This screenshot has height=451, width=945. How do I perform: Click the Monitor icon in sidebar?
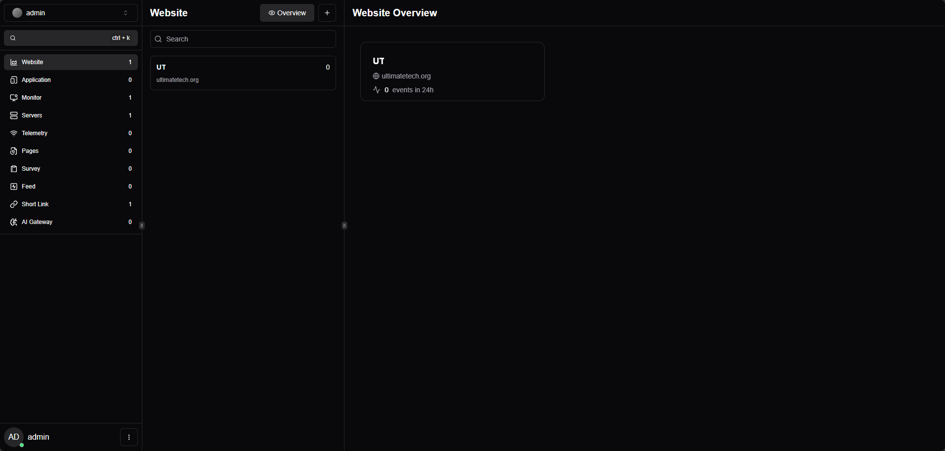[14, 98]
